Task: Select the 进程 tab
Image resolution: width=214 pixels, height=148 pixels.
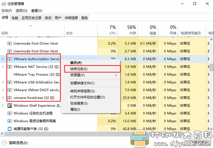Action: pyautogui.click(x=5, y=17)
